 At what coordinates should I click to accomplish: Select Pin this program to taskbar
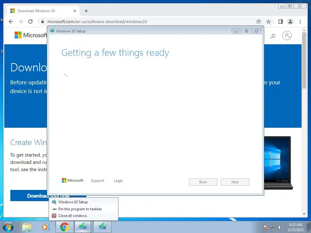pyautogui.click(x=84, y=209)
